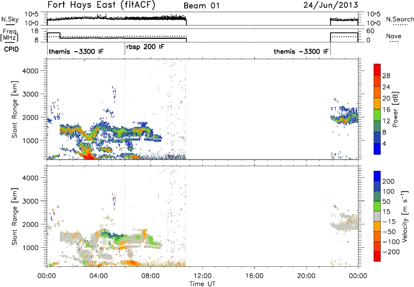Image resolution: width=414 pixels, height=287 pixels.
Task: Click the '20:00' time axis label
Action: click(x=306, y=276)
